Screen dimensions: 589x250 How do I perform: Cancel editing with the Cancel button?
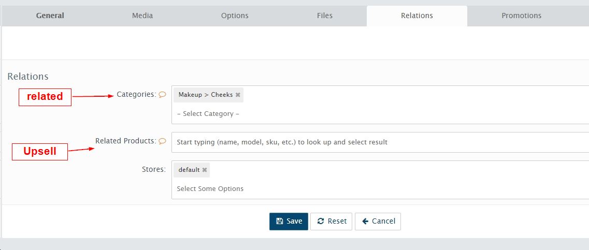(x=378, y=222)
